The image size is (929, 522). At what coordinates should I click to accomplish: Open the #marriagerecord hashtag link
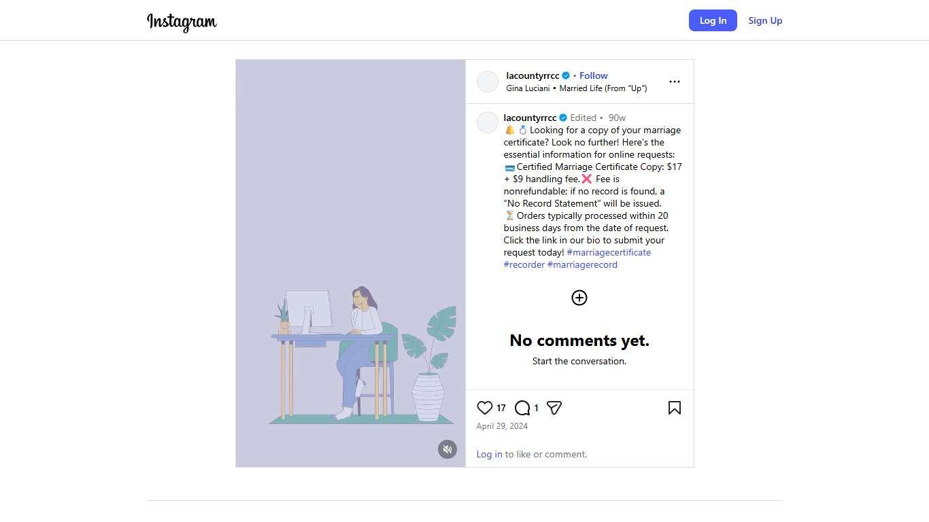[582, 264]
